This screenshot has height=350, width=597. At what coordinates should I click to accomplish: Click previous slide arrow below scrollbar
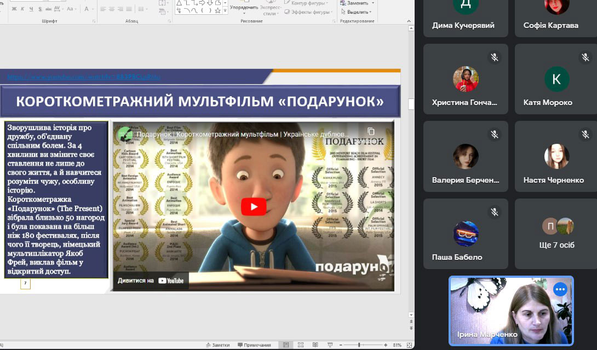(411, 322)
